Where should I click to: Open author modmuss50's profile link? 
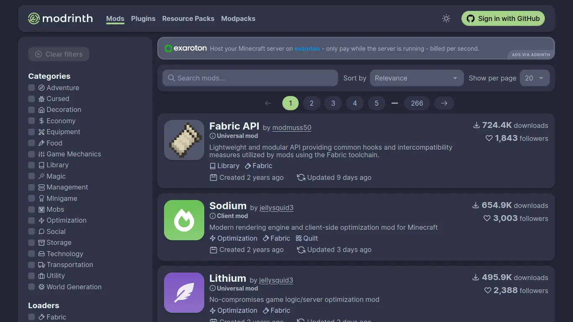(x=292, y=127)
